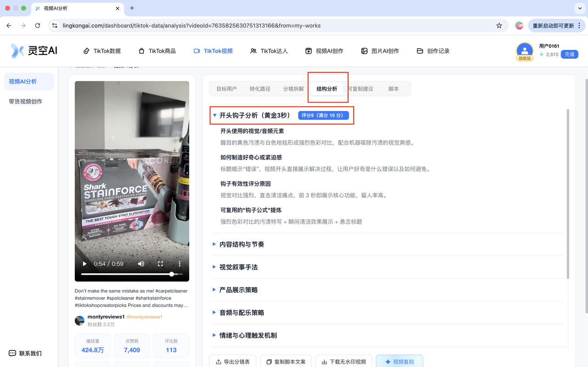The image size is (588, 367).
Task: Switch to the 目标用户 tab
Action: pos(226,89)
